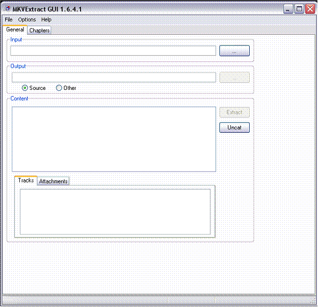This screenshot has width=318, height=307.
Task: Open the Options menu
Action: point(27,19)
